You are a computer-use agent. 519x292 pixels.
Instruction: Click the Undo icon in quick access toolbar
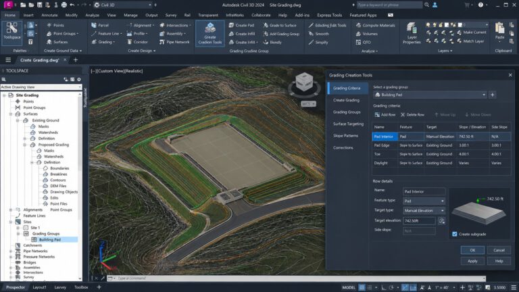click(72, 5)
